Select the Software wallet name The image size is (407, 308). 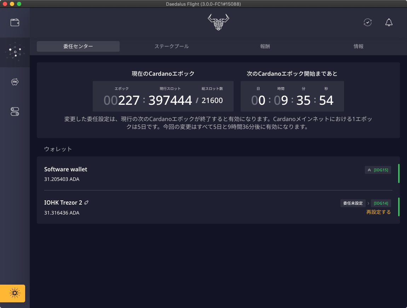[66, 169]
